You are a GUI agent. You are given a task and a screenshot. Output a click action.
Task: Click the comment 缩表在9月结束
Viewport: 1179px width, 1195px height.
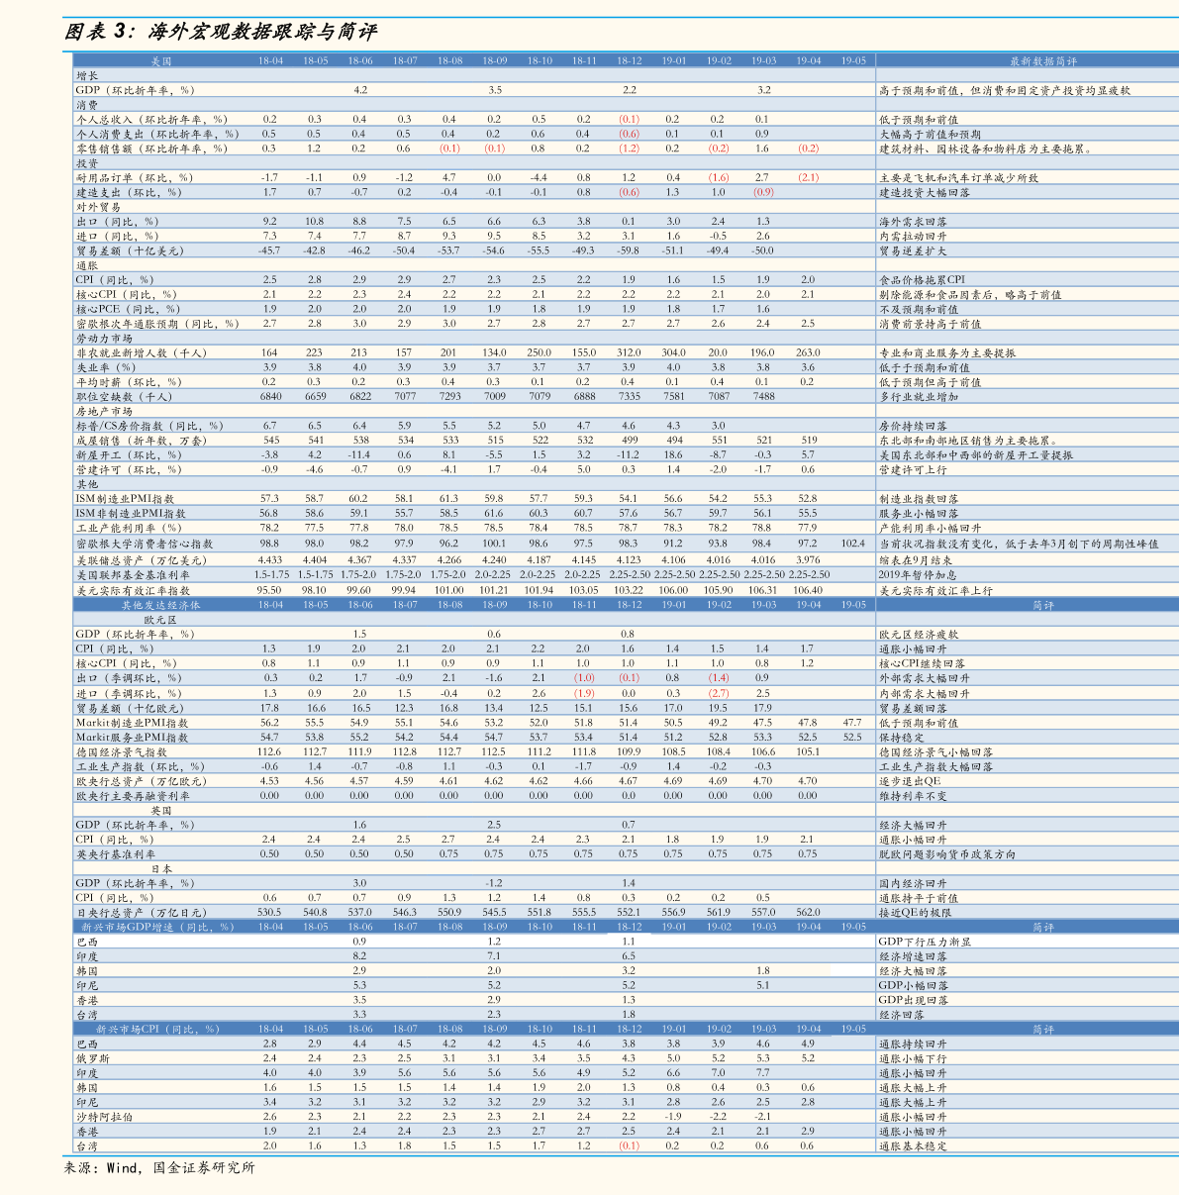[916, 559]
